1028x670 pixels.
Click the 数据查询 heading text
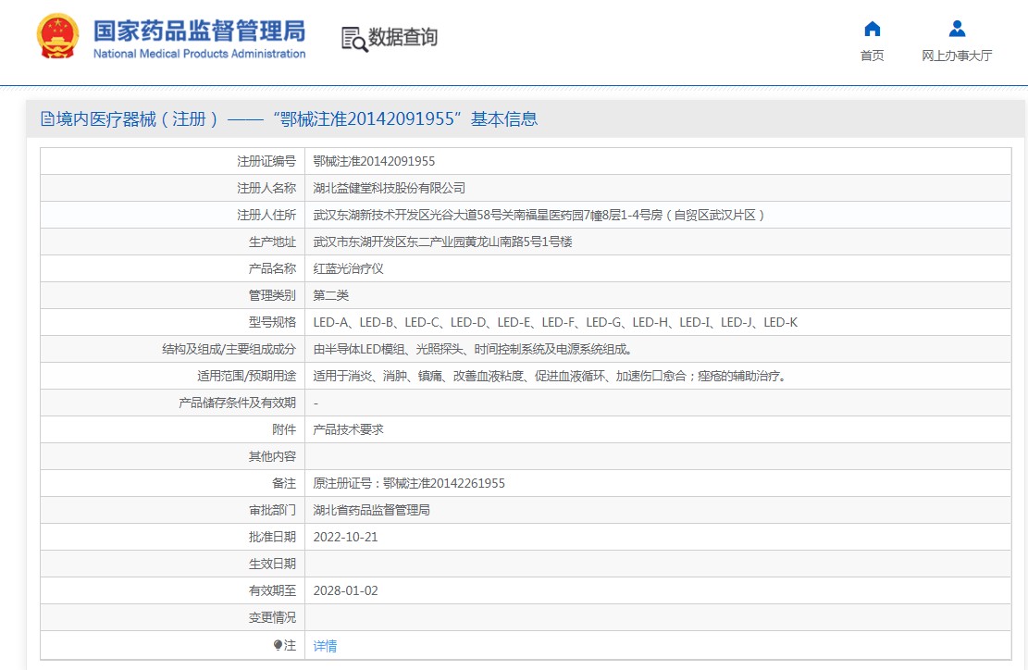[x=403, y=37]
